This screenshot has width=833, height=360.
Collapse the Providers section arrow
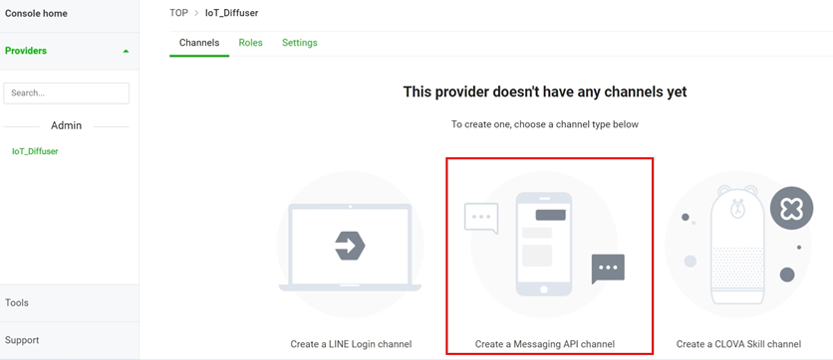[126, 52]
